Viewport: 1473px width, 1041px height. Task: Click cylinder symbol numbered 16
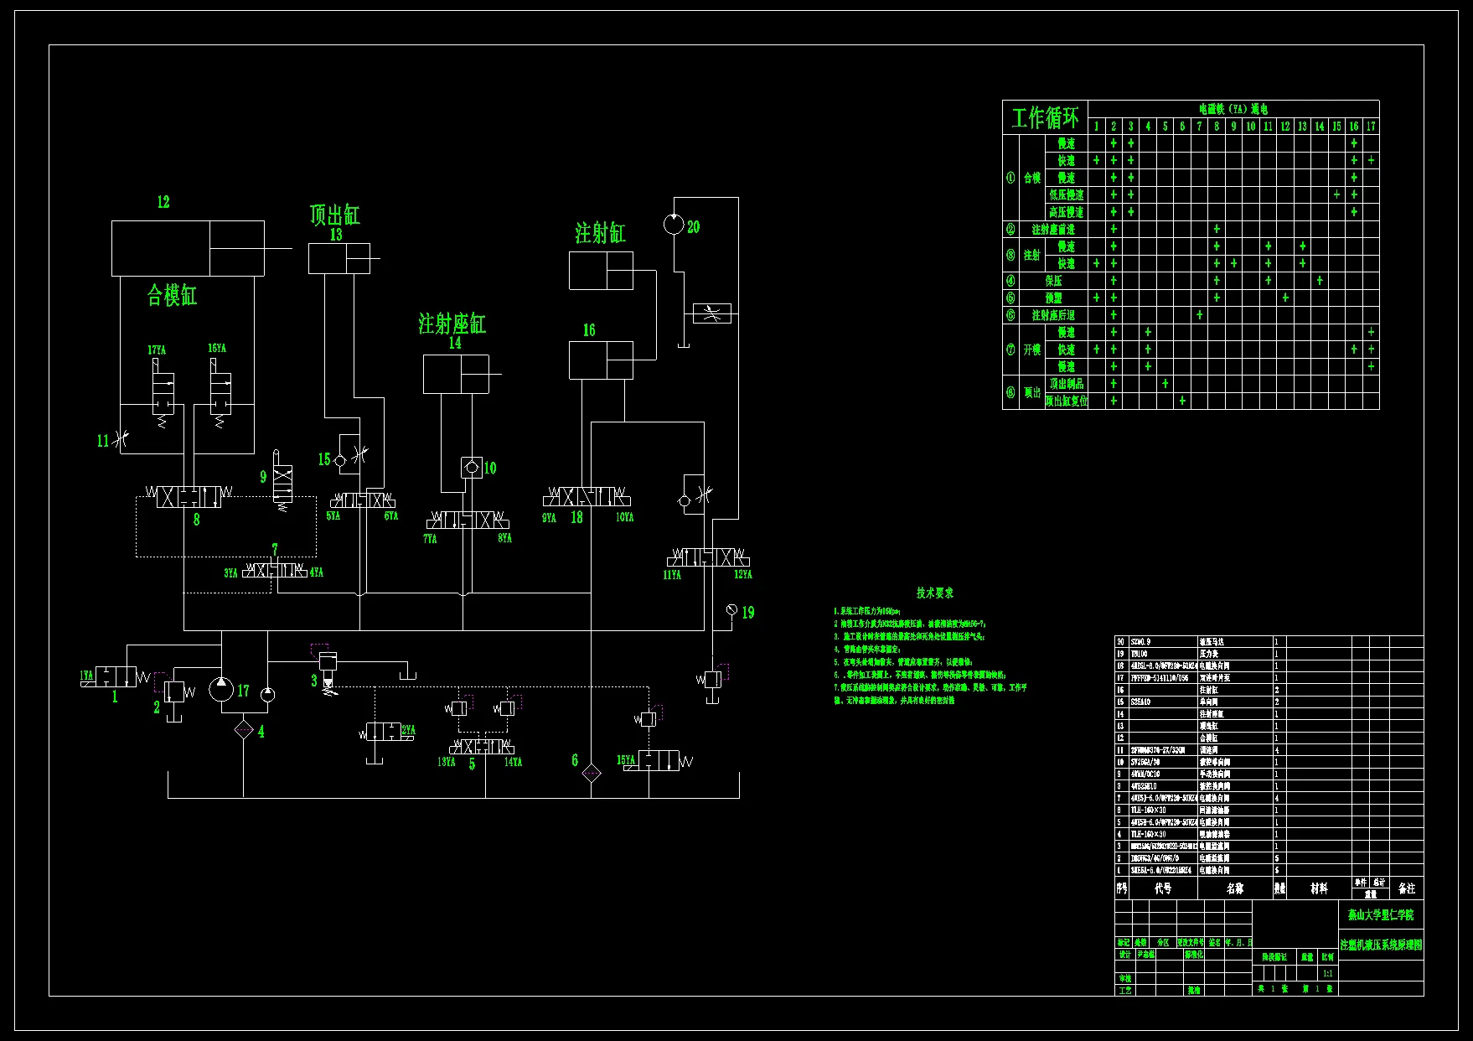tap(602, 360)
